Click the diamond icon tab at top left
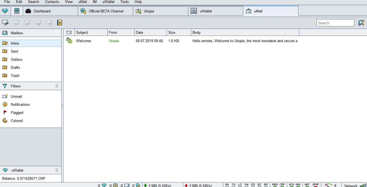Image resolution: width=367 pixels, height=187 pixels. (x=5, y=11)
